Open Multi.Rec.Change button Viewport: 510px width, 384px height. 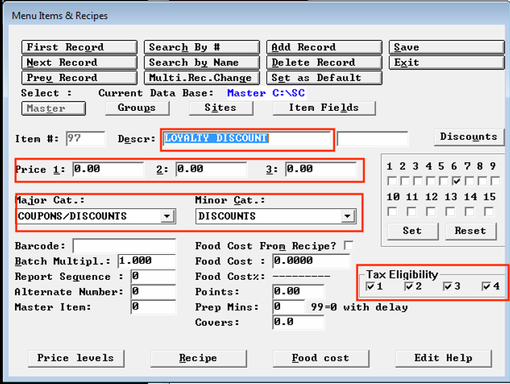point(202,78)
